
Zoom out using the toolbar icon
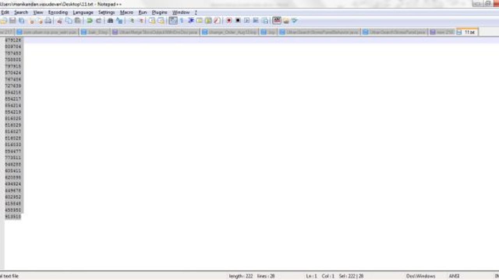[141, 21]
